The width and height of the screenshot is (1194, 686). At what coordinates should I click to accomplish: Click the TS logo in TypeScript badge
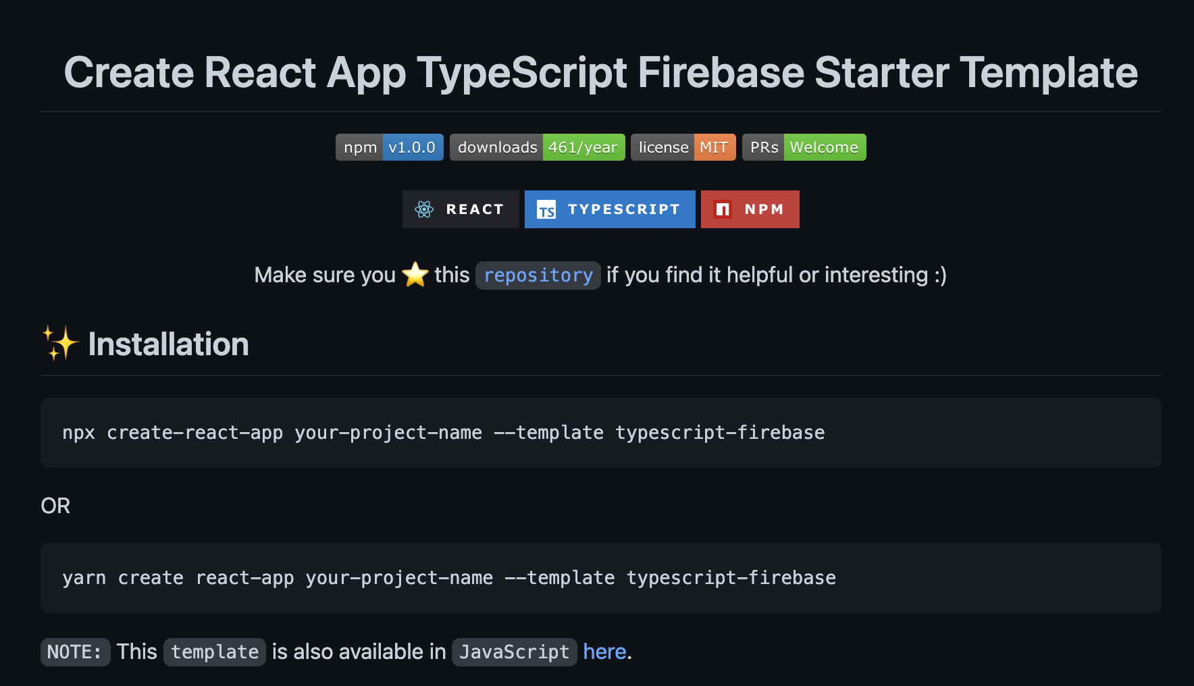point(546,209)
